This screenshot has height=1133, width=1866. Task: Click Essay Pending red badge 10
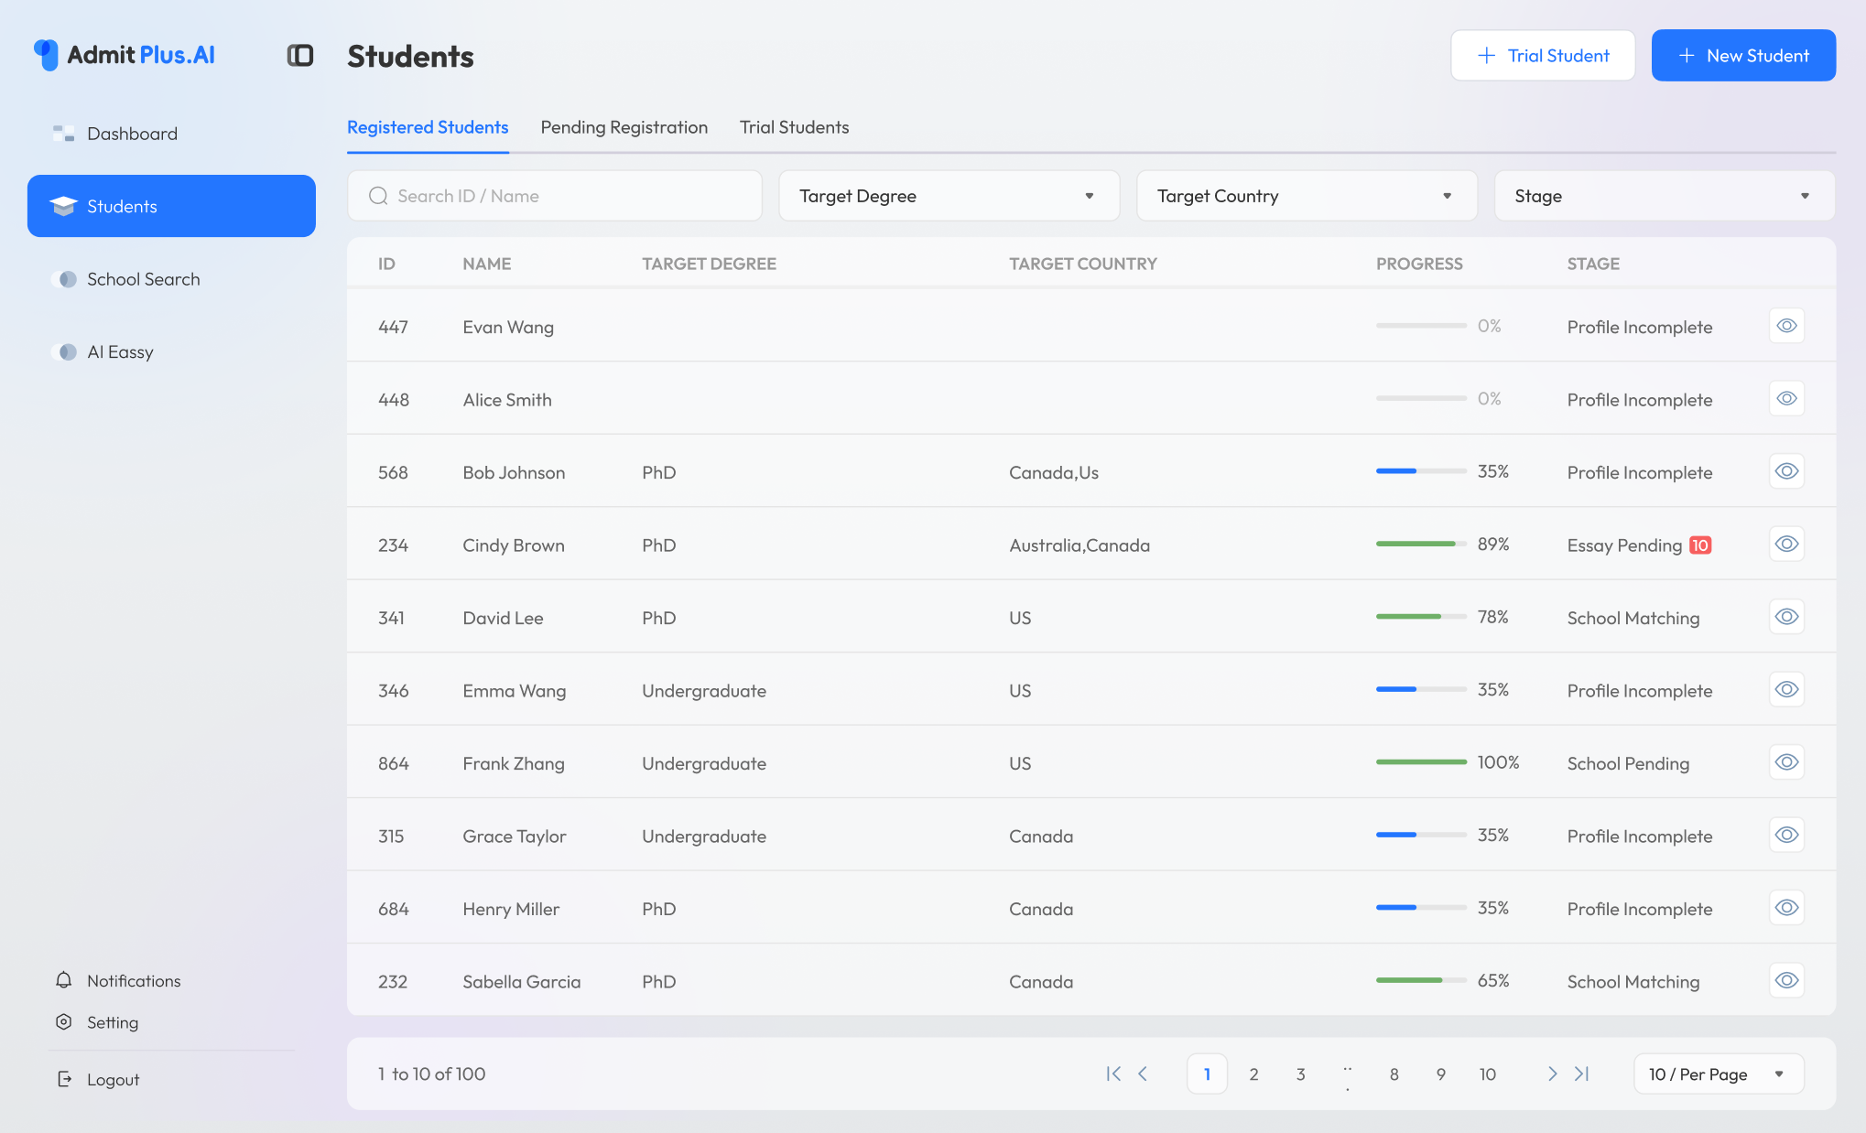pyautogui.click(x=1699, y=545)
